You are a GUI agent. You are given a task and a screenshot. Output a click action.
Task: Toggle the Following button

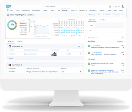coord(92,15)
